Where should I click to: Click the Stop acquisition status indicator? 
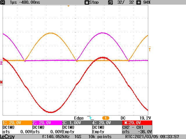tap(92, 2)
